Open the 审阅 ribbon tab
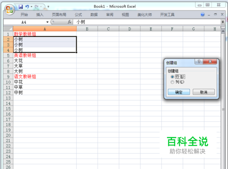This screenshot has height=169, width=228. (x=110, y=15)
